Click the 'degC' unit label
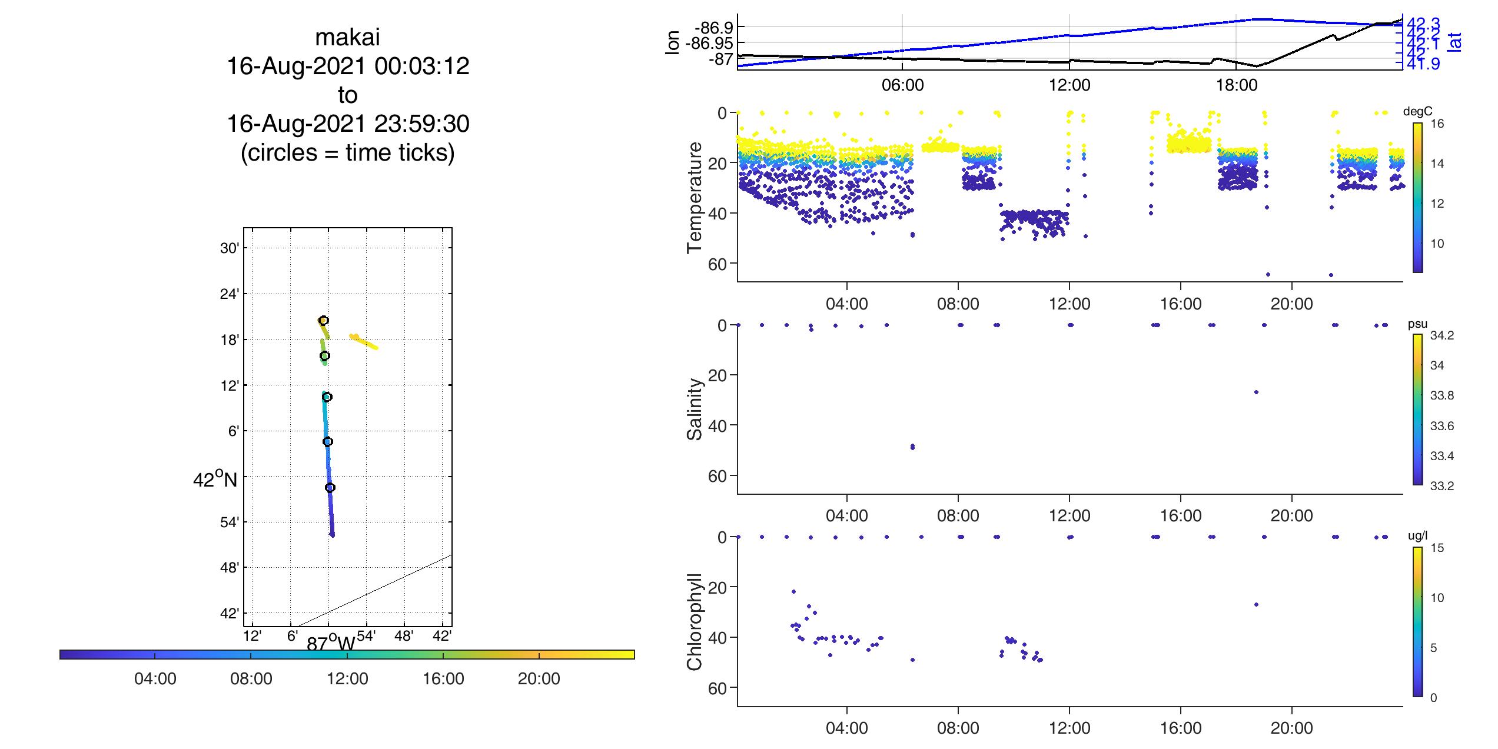 point(1417,112)
